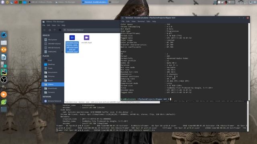Open Go menu in File Manager
Viewport: 257px width, 144px height.
[x=59, y=25]
